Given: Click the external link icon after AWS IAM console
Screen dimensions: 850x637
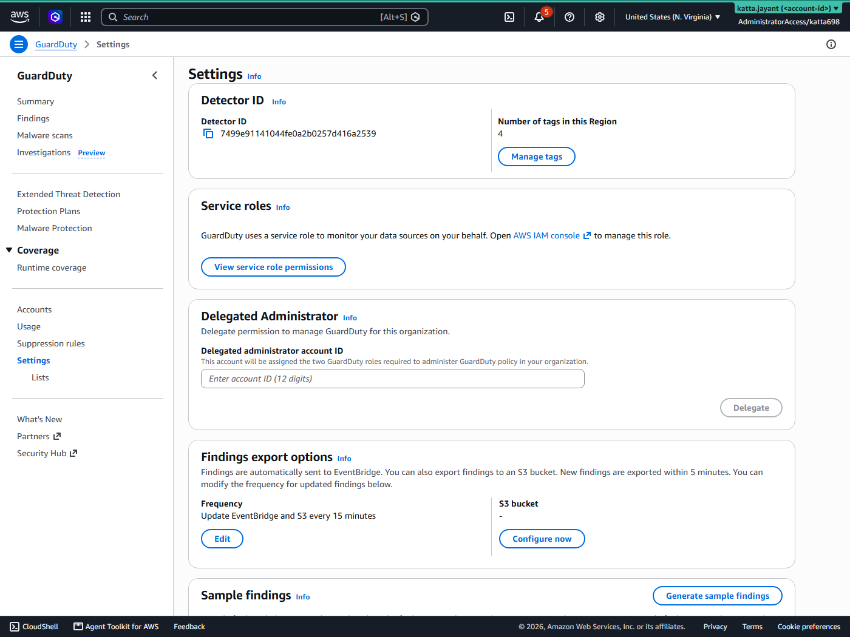Looking at the screenshot, I should click(586, 235).
